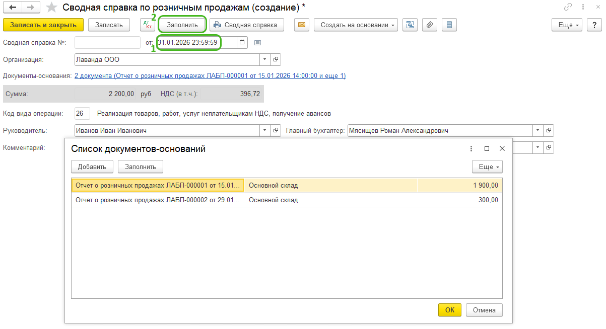Open attached files via paperclip icon
The height and width of the screenshot is (329, 606).
430,25
